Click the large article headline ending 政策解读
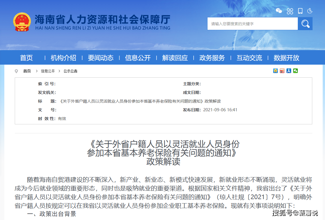325x220 pixels. (163, 153)
